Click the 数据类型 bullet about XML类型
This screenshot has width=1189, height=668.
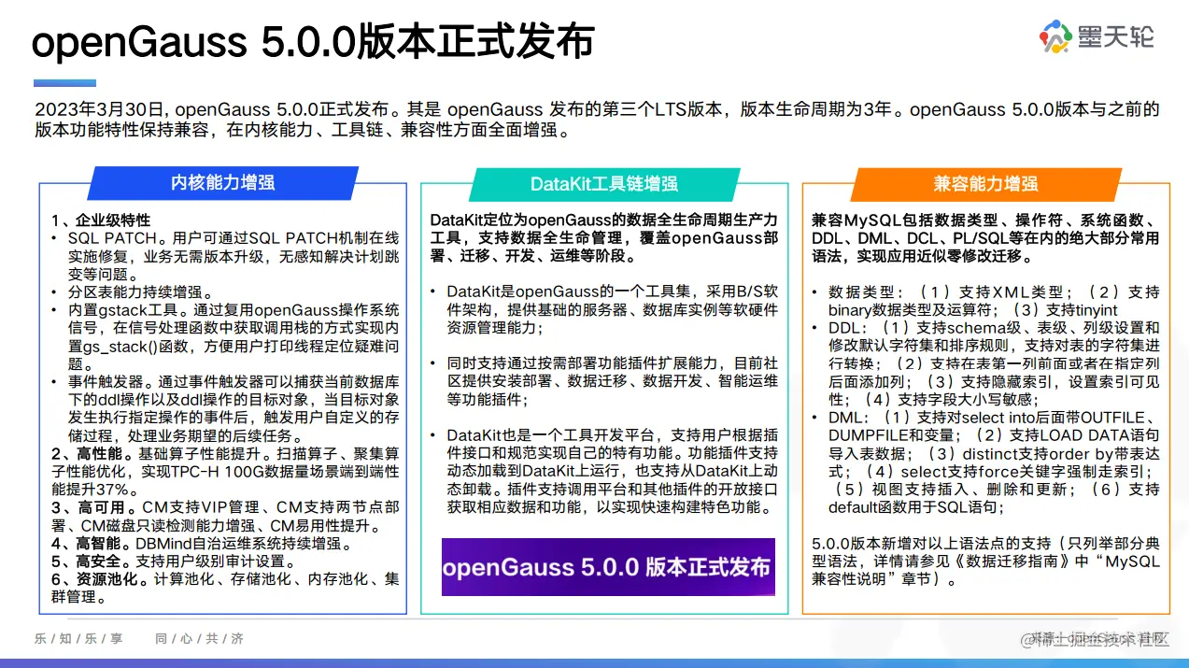pos(985,301)
